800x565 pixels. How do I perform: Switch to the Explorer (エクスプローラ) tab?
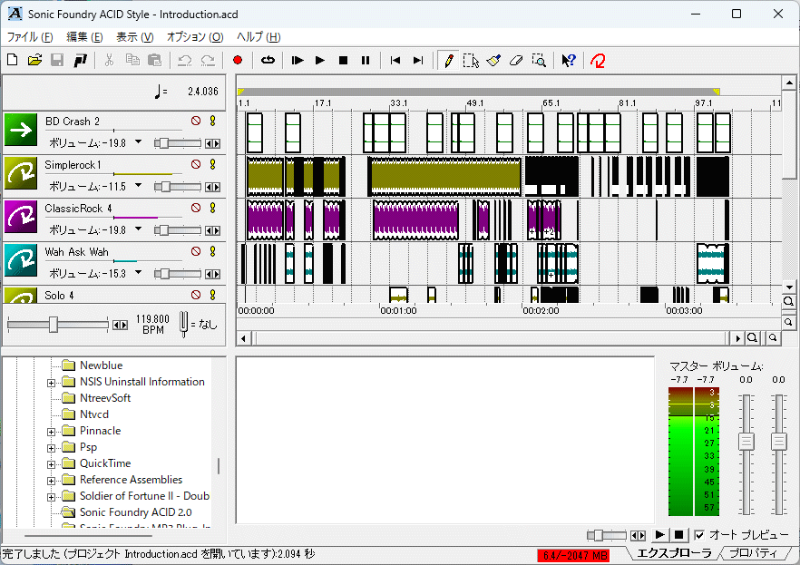click(x=673, y=553)
